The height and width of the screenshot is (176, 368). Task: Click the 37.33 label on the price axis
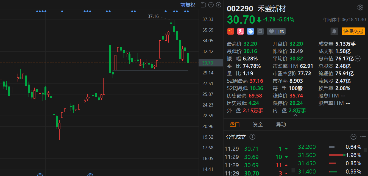pos(208,19)
